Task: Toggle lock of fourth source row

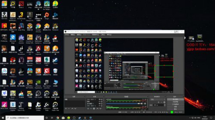Action: tap(102, 106)
